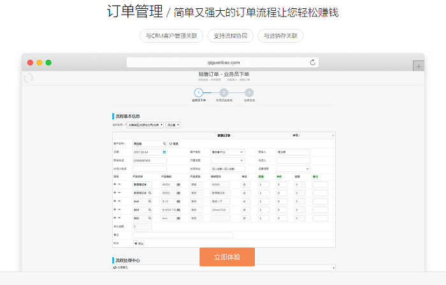Screen dimensions: 446x285
Task: Click the contact phone number input field
Action: tap(150, 160)
